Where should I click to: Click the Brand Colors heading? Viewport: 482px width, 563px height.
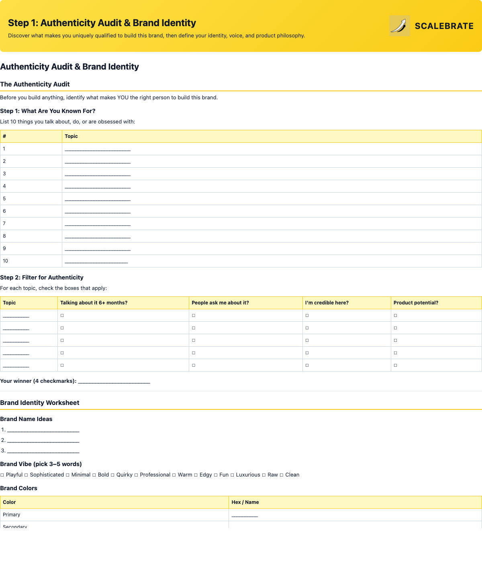pyautogui.click(x=18, y=488)
